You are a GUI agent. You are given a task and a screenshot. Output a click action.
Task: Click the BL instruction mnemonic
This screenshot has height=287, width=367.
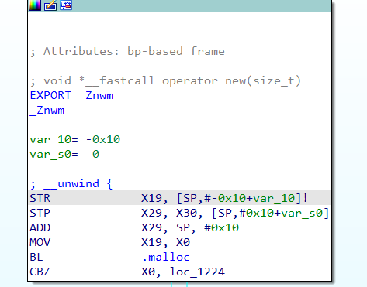[36, 257]
